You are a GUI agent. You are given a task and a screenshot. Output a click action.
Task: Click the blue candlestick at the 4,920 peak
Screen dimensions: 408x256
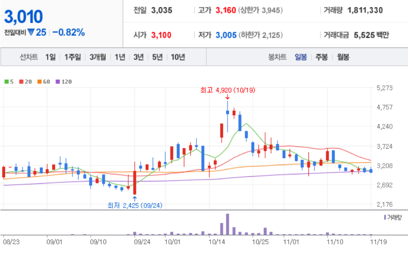228,116
